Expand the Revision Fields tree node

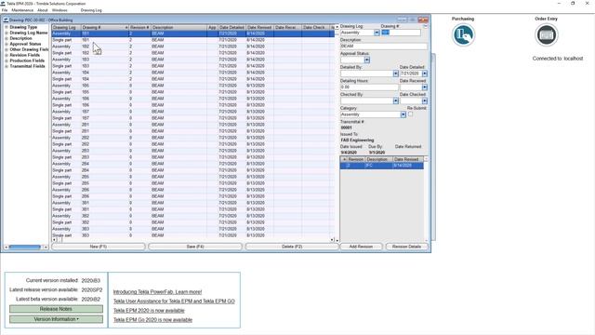click(x=7, y=55)
